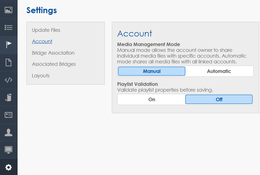Click the Settings page heading
This screenshot has width=260, height=175.
point(41,10)
